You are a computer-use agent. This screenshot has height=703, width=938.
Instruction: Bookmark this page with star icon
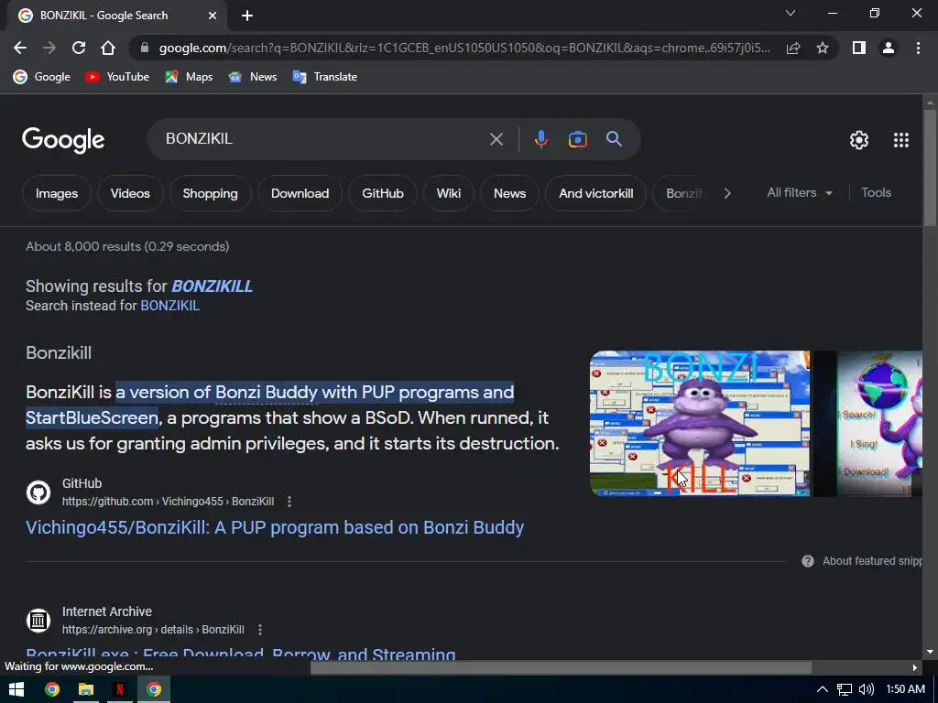(823, 48)
